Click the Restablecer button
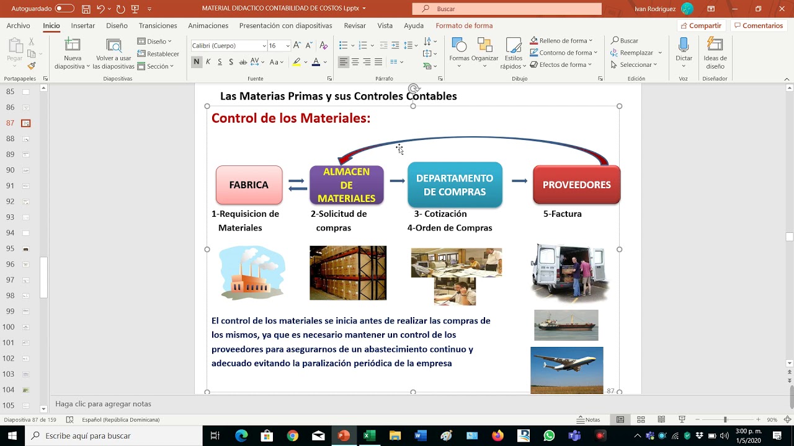This screenshot has width=794, height=446. 158,54
